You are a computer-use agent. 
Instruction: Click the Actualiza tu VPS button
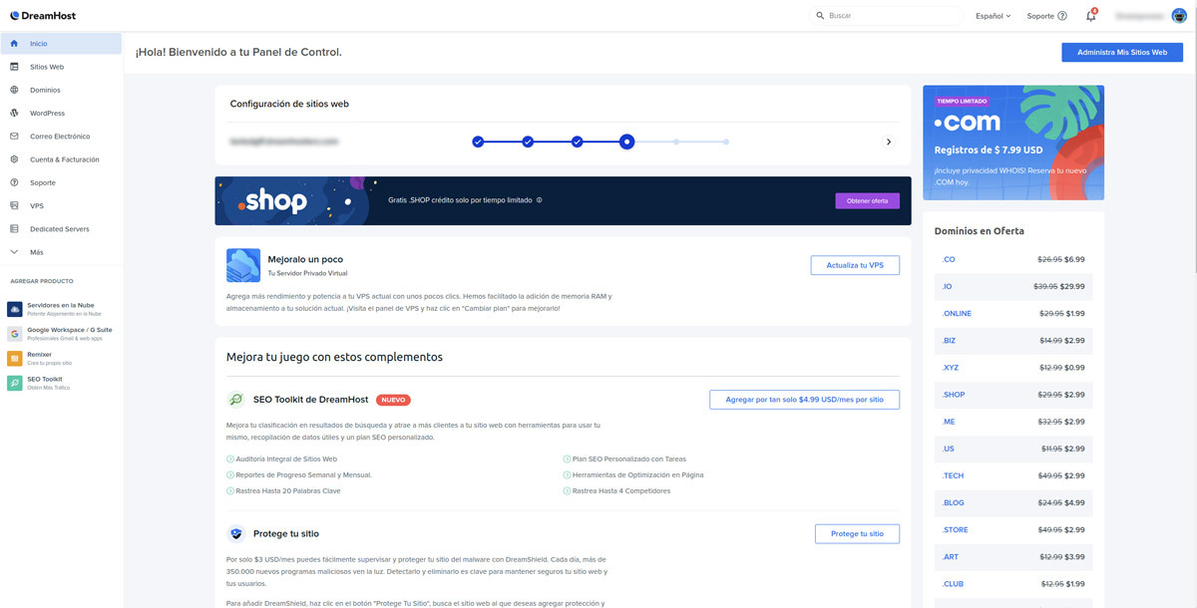pos(855,265)
